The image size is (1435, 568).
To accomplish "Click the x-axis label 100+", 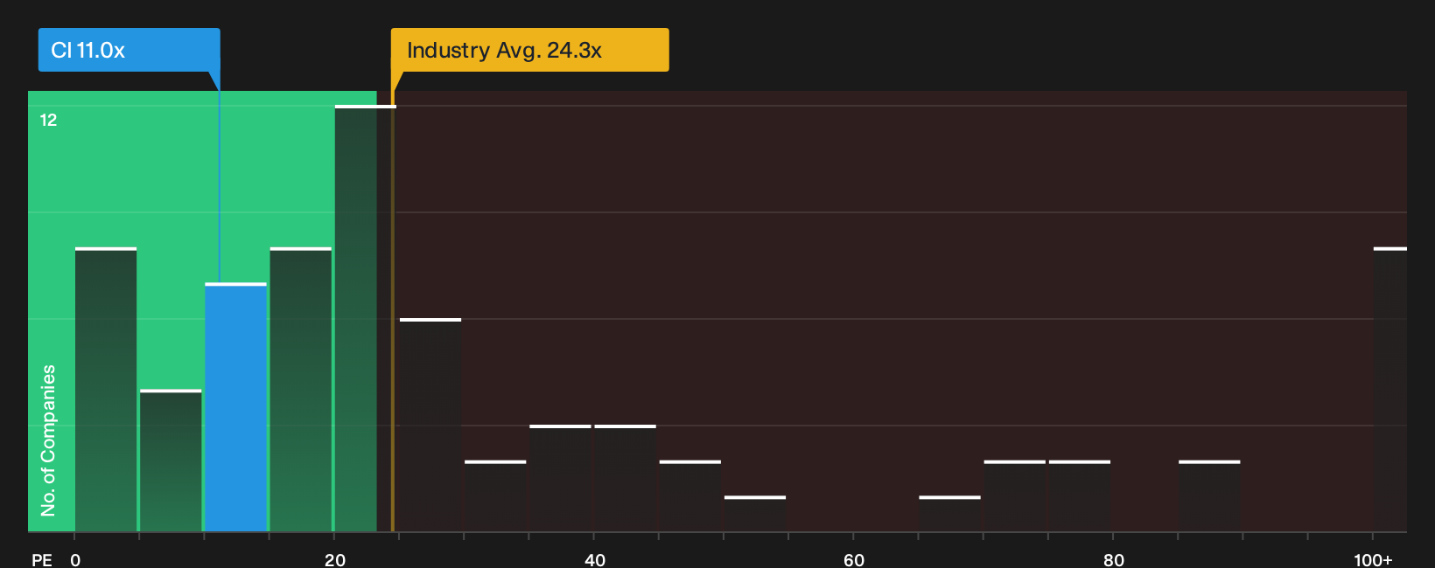I will pos(1373,559).
